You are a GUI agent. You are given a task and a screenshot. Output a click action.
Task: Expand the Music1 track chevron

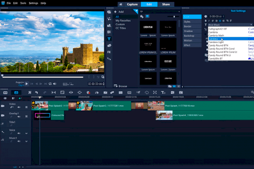point(27,141)
